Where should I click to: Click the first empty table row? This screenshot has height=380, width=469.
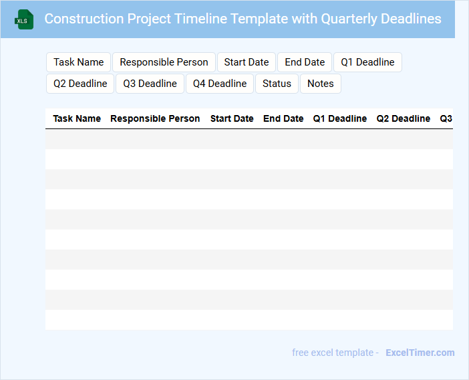pos(249,139)
